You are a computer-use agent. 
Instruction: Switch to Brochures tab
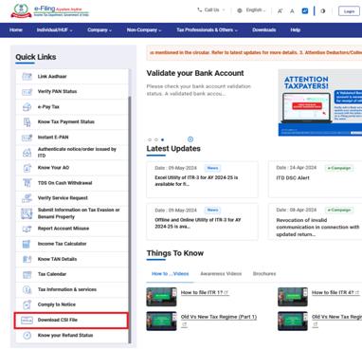tap(264, 274)
